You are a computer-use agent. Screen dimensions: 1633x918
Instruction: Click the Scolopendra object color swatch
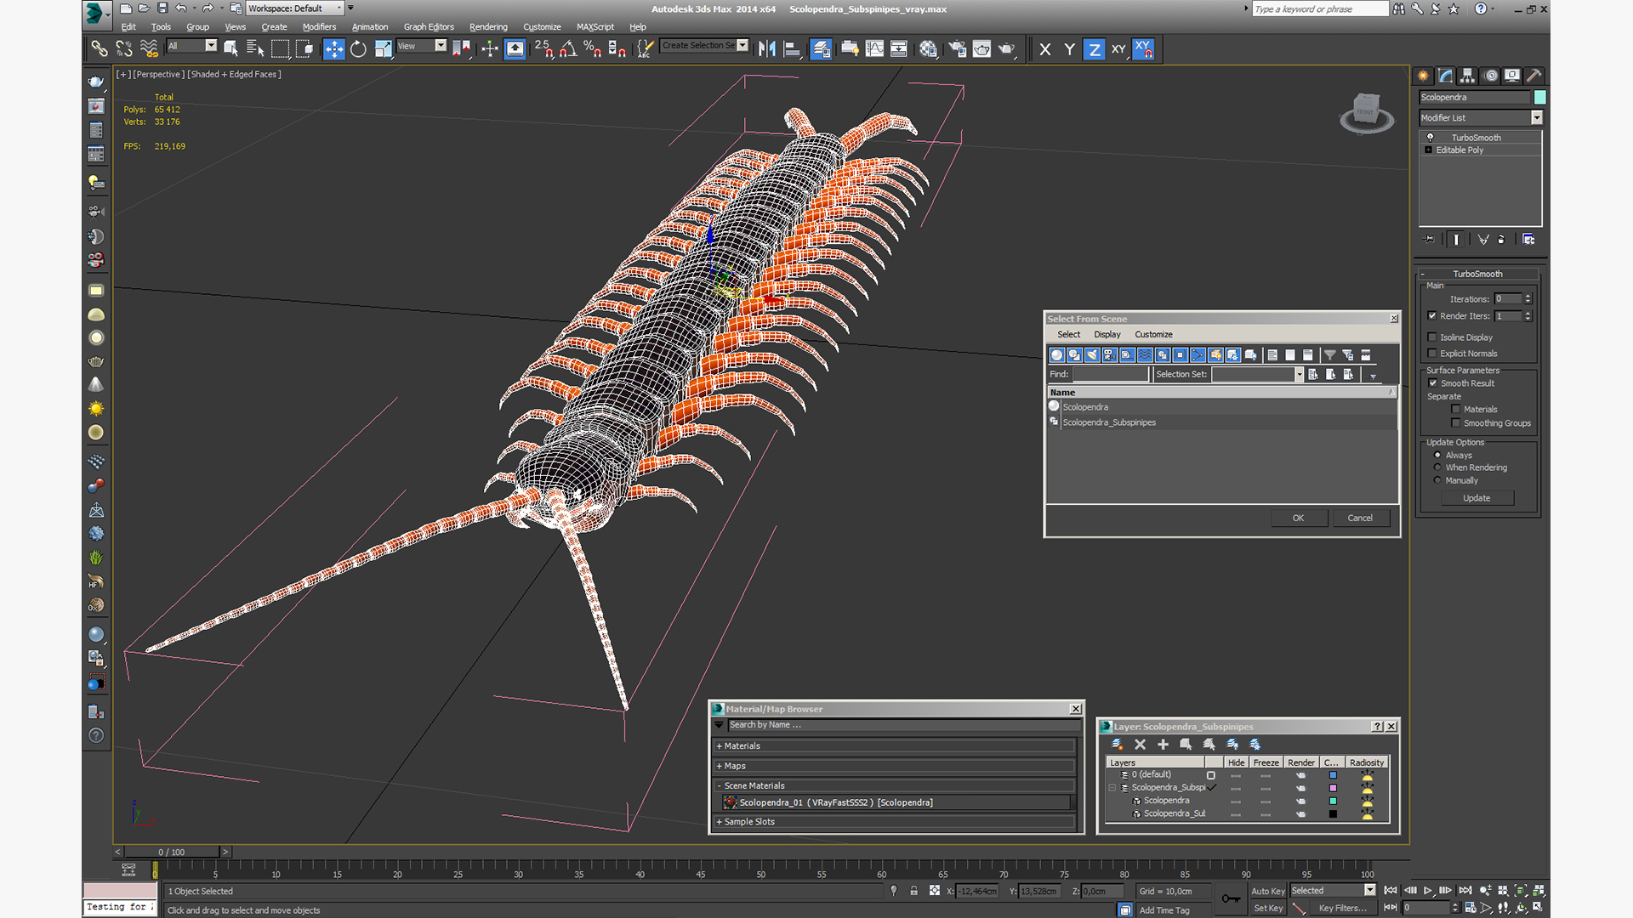click(x=1539, y=98)
